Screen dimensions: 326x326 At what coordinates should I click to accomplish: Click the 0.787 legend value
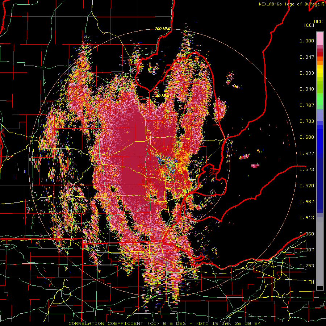point(307,105)
